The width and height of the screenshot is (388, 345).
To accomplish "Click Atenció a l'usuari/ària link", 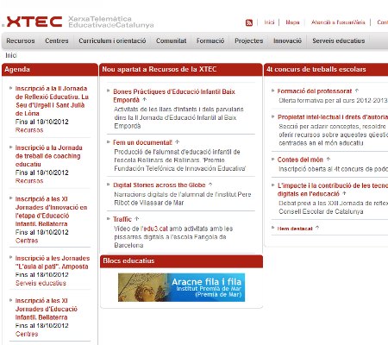I will pyautogui.click(x=338, y=22).
